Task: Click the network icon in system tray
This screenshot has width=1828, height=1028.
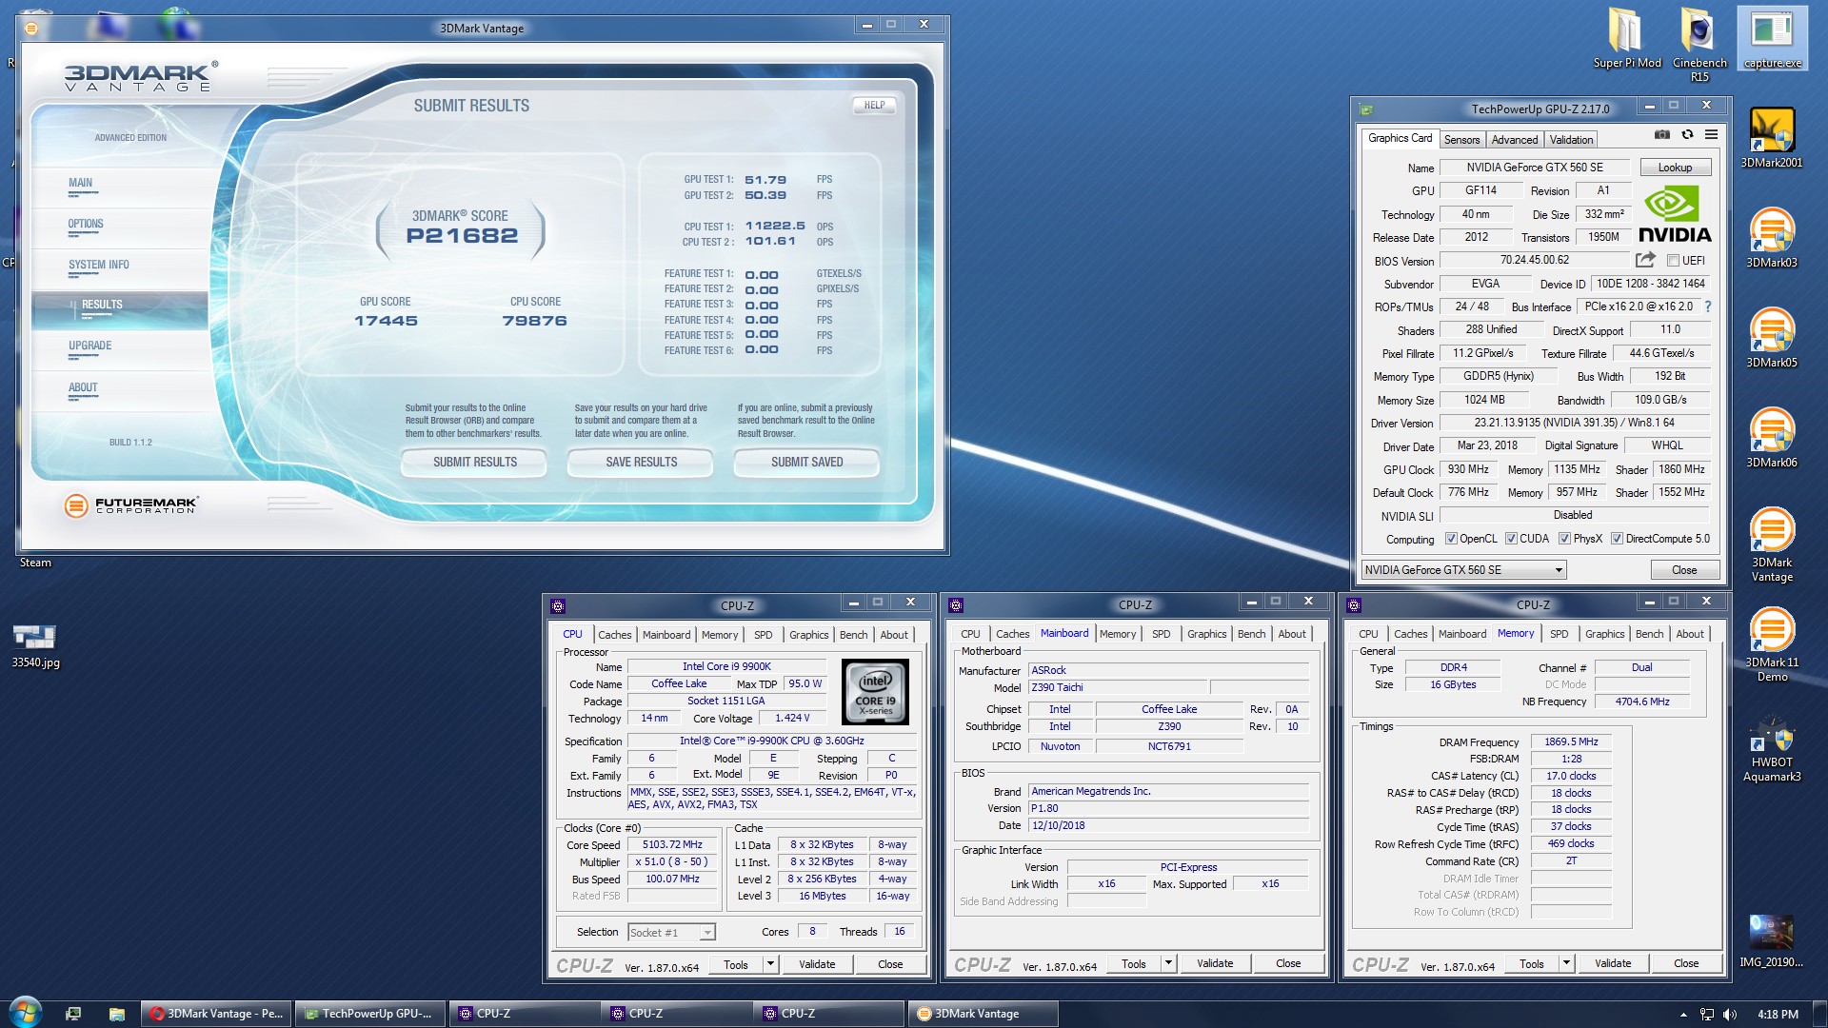Action: 1707,1015
